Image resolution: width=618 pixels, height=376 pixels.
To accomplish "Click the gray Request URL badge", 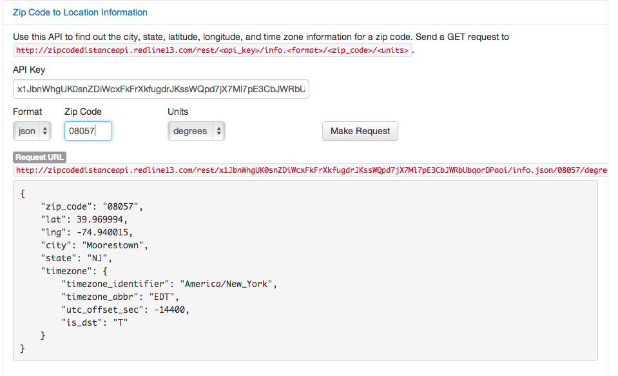I will 39,157.
